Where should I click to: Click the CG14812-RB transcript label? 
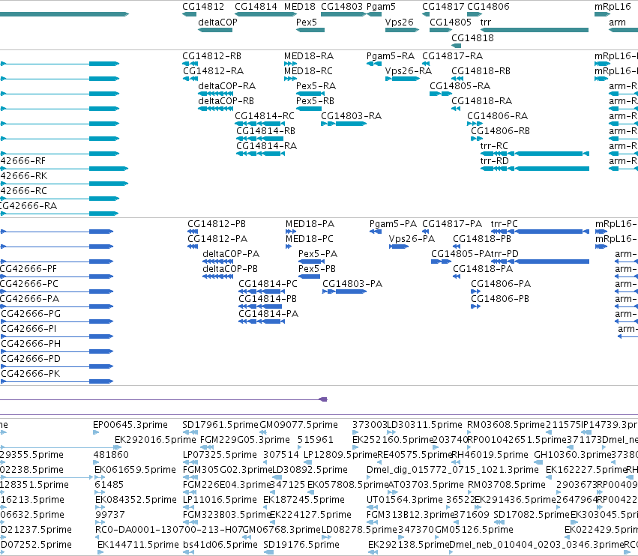211,56
